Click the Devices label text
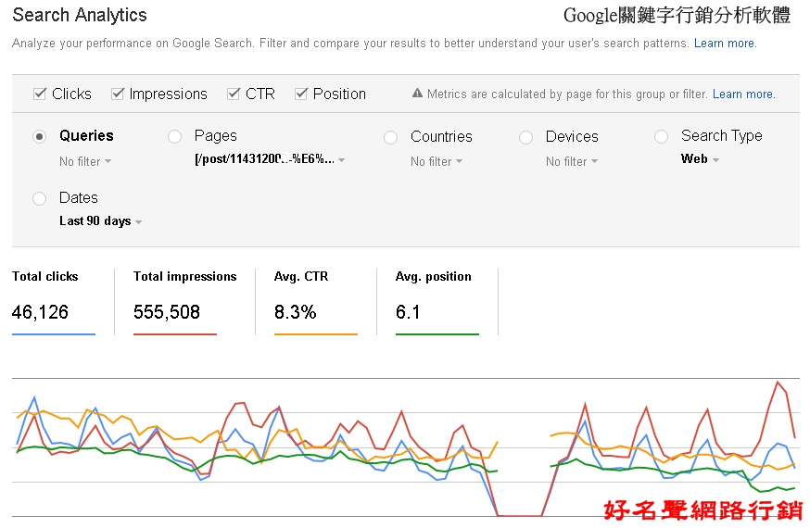 point(572,137)
